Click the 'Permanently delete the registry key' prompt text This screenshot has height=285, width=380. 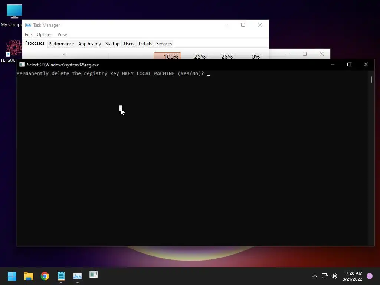click(110, 73)
